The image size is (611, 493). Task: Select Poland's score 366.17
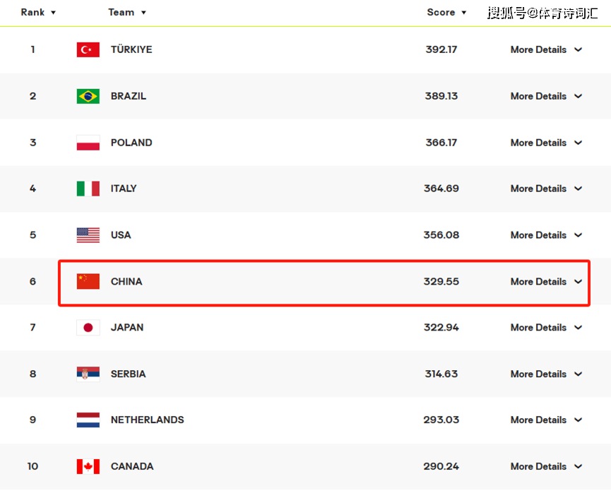pyautogui.click(x=441, y=143)
